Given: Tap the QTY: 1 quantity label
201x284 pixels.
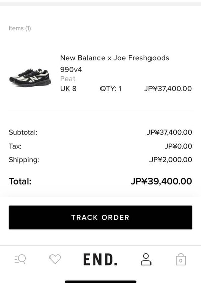Looking at the screenshot, I should point(111,89).
